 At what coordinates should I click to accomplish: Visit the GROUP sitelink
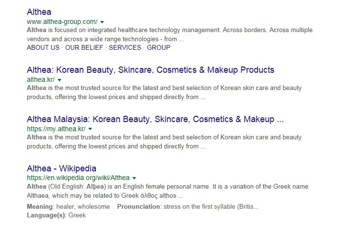(x=159, y=47)
